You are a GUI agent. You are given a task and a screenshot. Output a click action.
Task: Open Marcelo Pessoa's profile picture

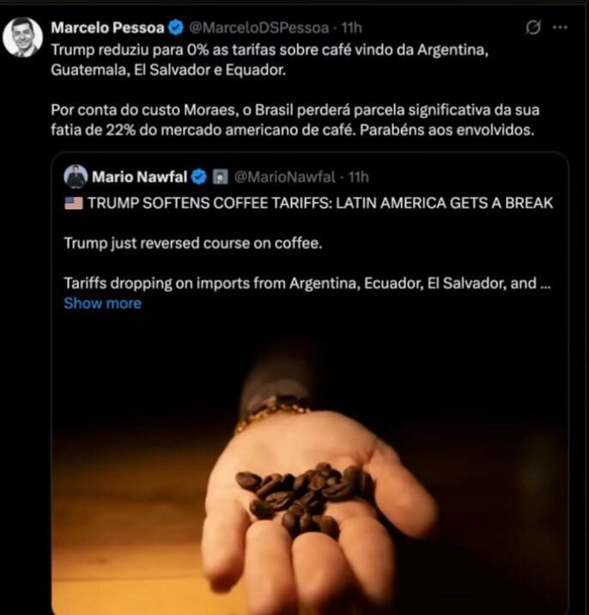tap(22, 37)
